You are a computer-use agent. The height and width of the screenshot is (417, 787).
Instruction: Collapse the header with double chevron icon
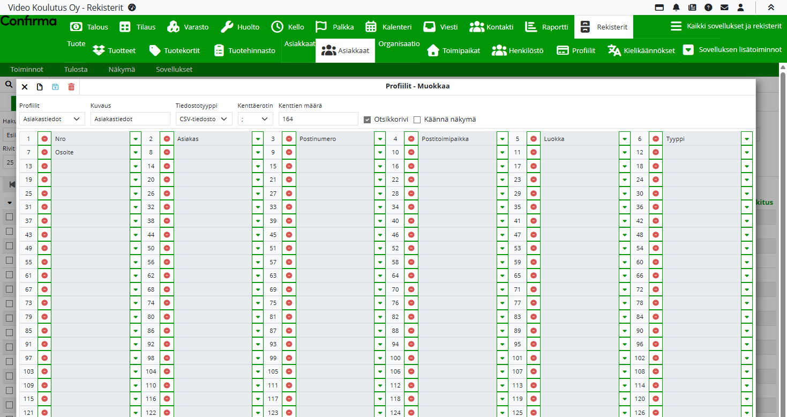coord(771,8)
